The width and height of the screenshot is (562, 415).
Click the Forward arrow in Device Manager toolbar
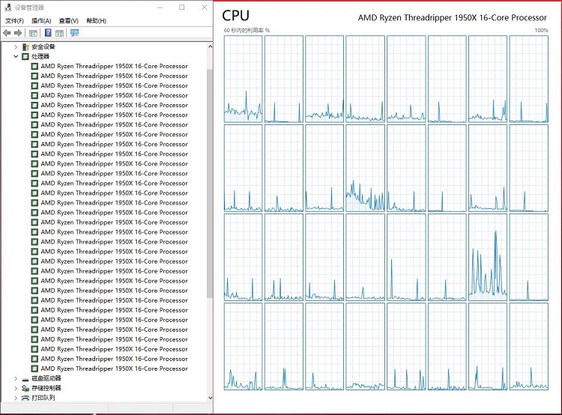pyautogui.click(x=18, y=33)
